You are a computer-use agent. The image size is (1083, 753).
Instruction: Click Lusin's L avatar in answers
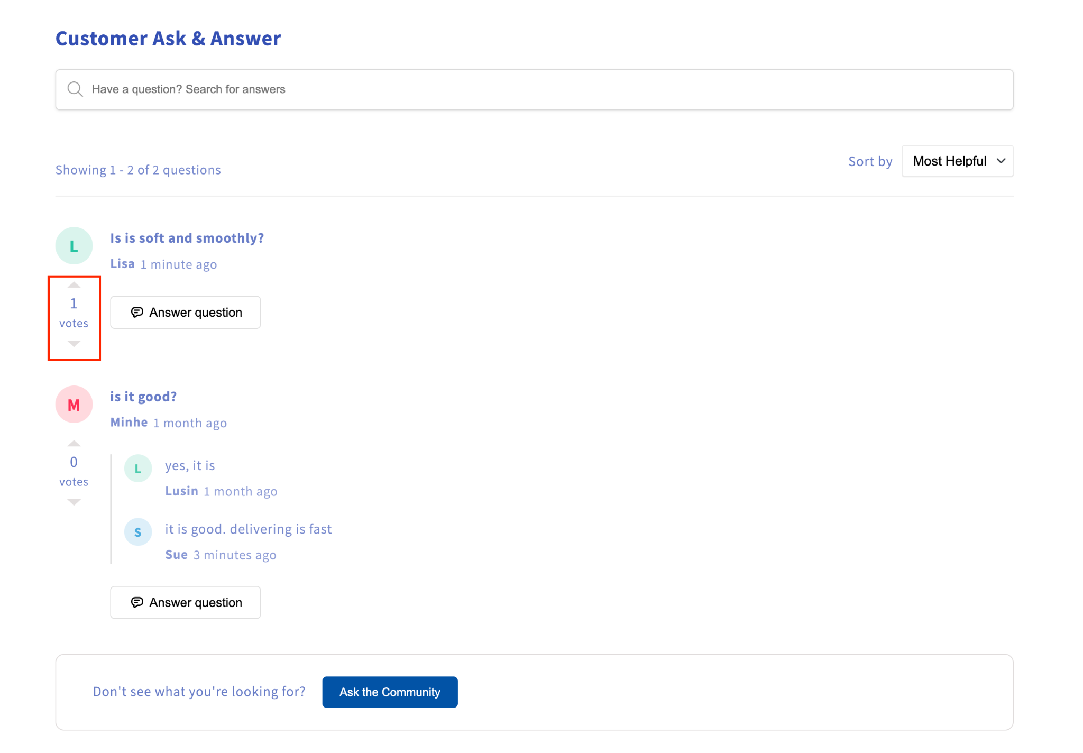coord(138,469)
